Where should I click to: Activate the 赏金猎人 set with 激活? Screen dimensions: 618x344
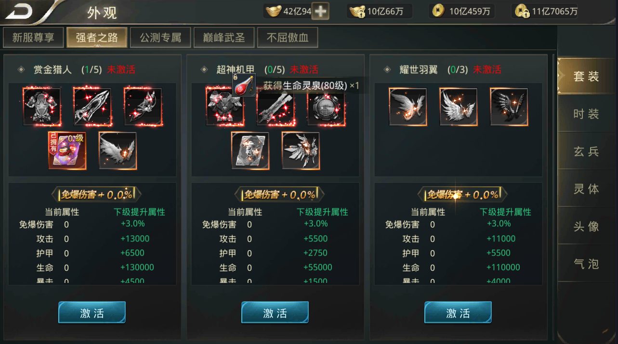click(92, 313)
